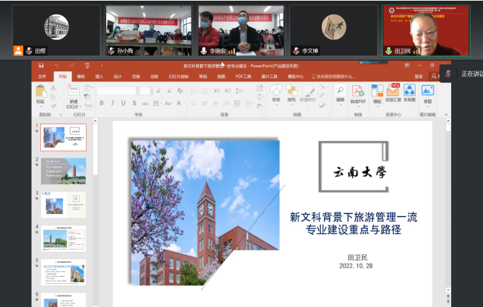Click the Cut scissors icon in clipboard group

click(x=53, y=88)
